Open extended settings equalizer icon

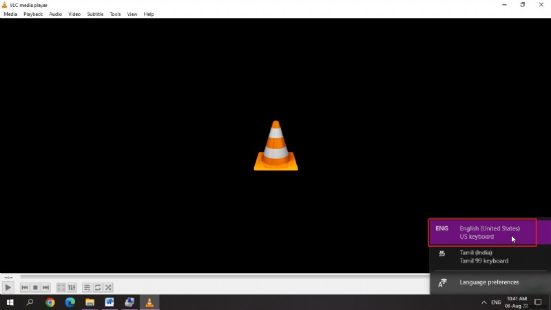tap(72, 287)
